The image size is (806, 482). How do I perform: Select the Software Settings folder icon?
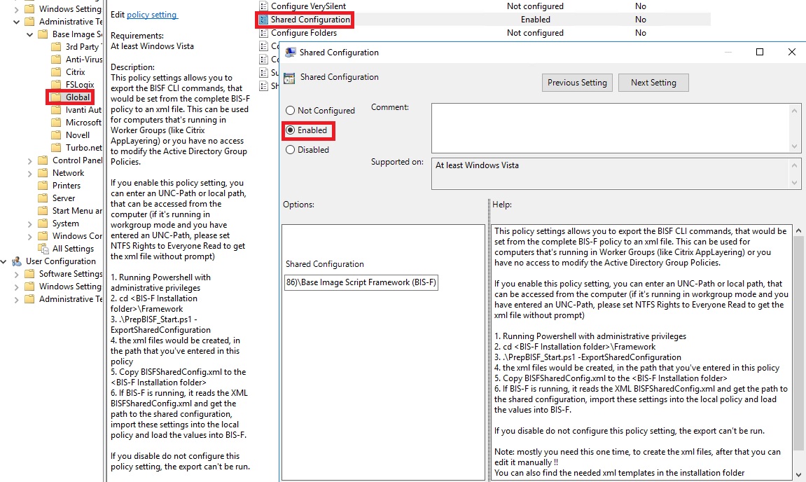[x=30, y=274]
